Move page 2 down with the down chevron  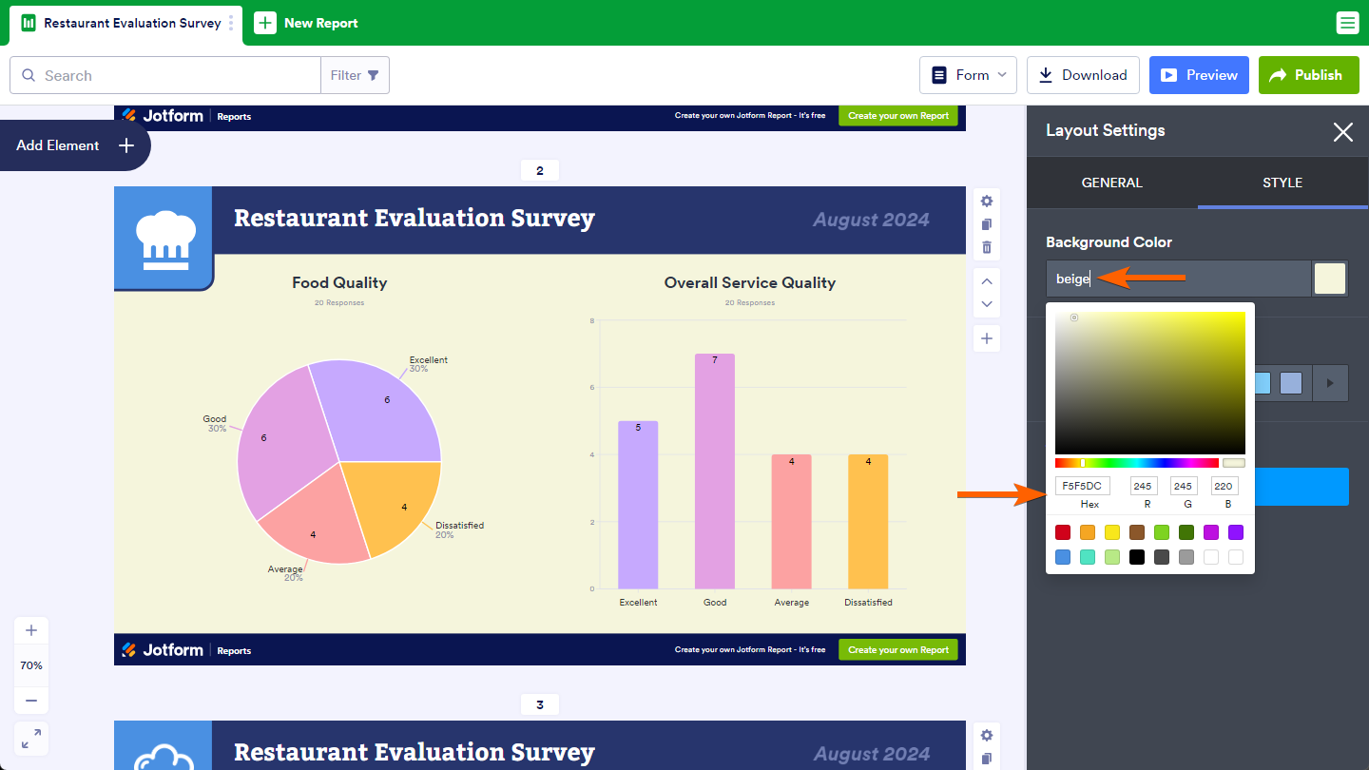coord(987,304)
